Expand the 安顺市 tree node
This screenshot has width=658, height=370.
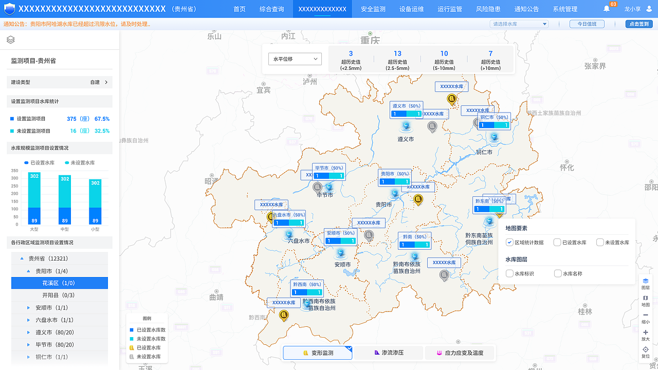[x=29, y=308]
